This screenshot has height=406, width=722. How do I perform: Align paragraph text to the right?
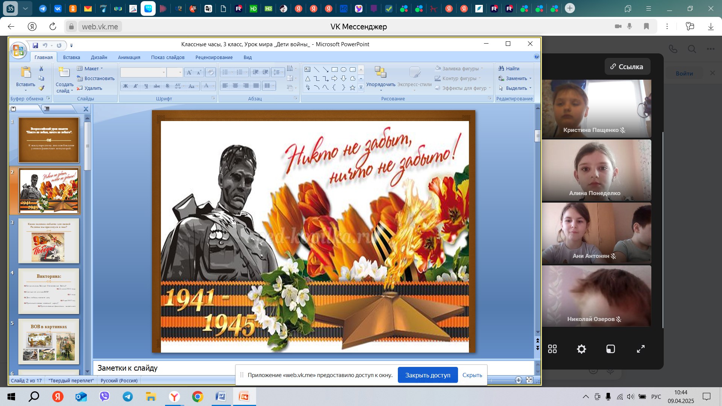(x=246, y=86)
